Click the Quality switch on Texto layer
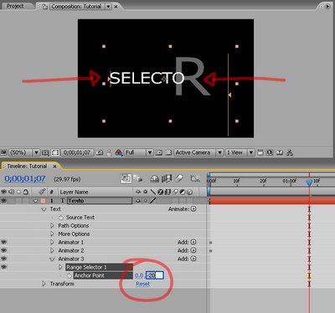The height and width of the screenshot is (313, 335). [152, 201]
